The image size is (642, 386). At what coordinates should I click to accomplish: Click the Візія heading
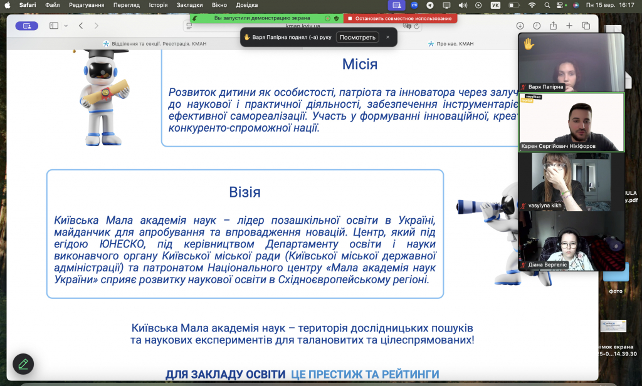tap(245, 192)
